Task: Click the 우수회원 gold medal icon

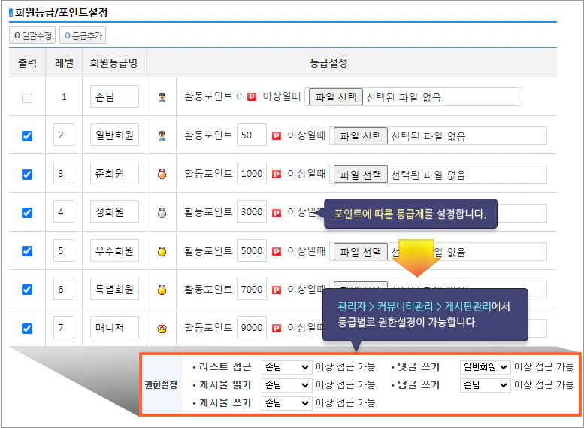Action: click(162, 251)
